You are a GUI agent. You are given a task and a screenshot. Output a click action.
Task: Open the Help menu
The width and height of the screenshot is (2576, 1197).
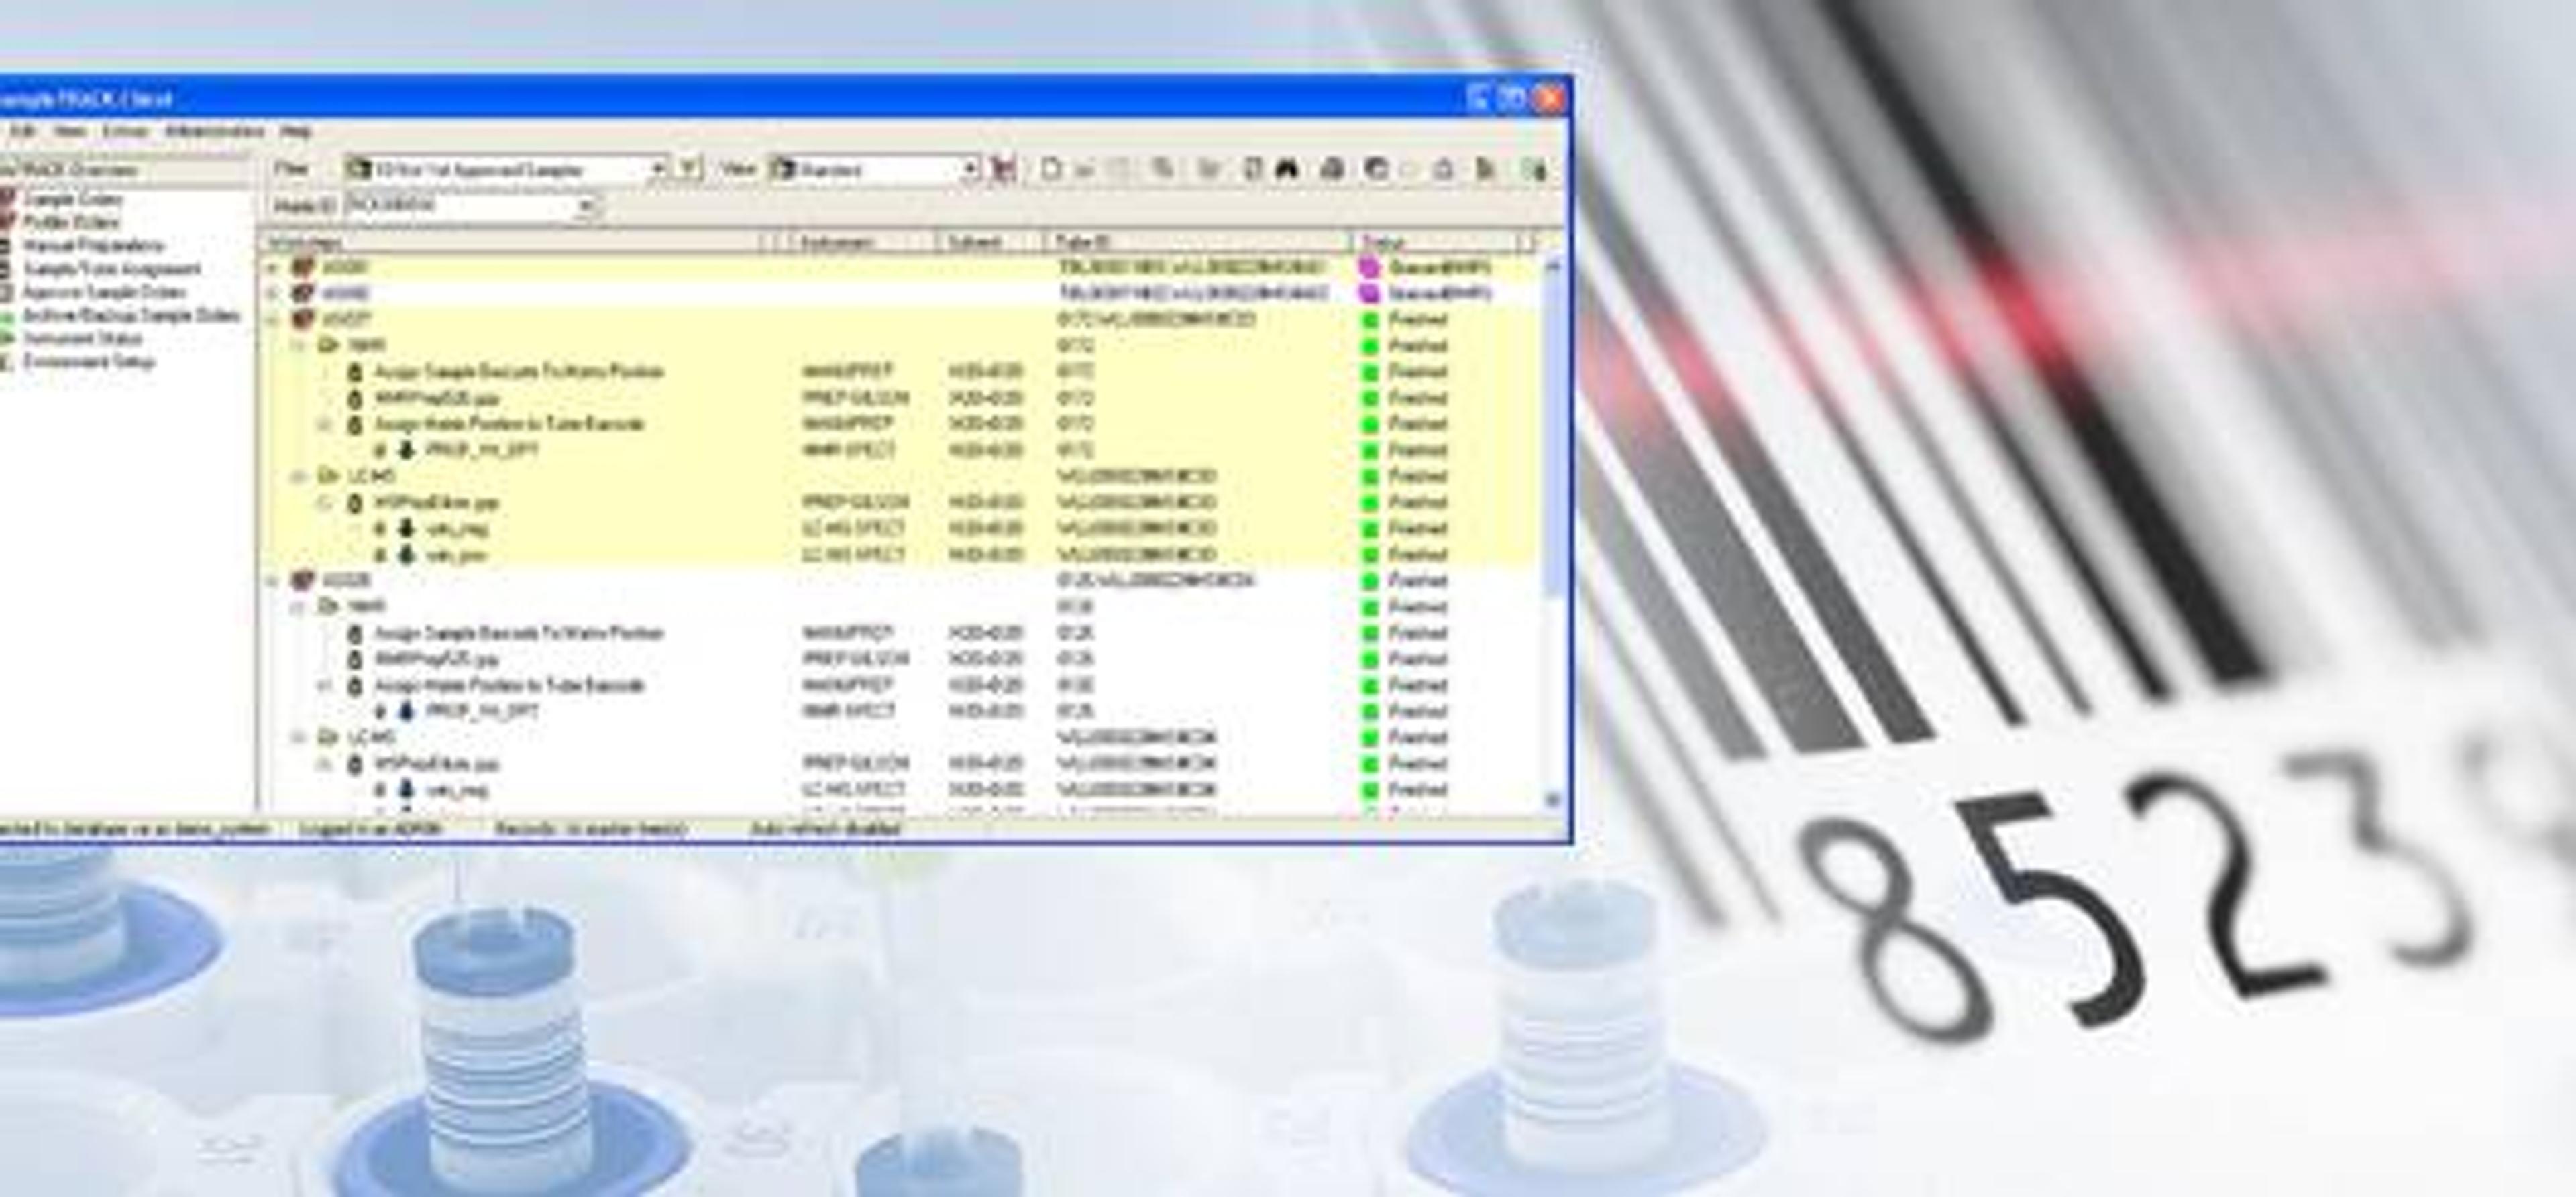tap(295, 131)
